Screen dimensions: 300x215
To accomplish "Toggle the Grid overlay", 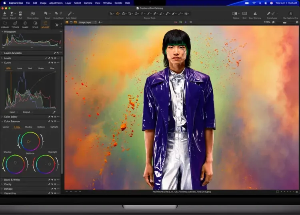I will (x=244, y=14).
